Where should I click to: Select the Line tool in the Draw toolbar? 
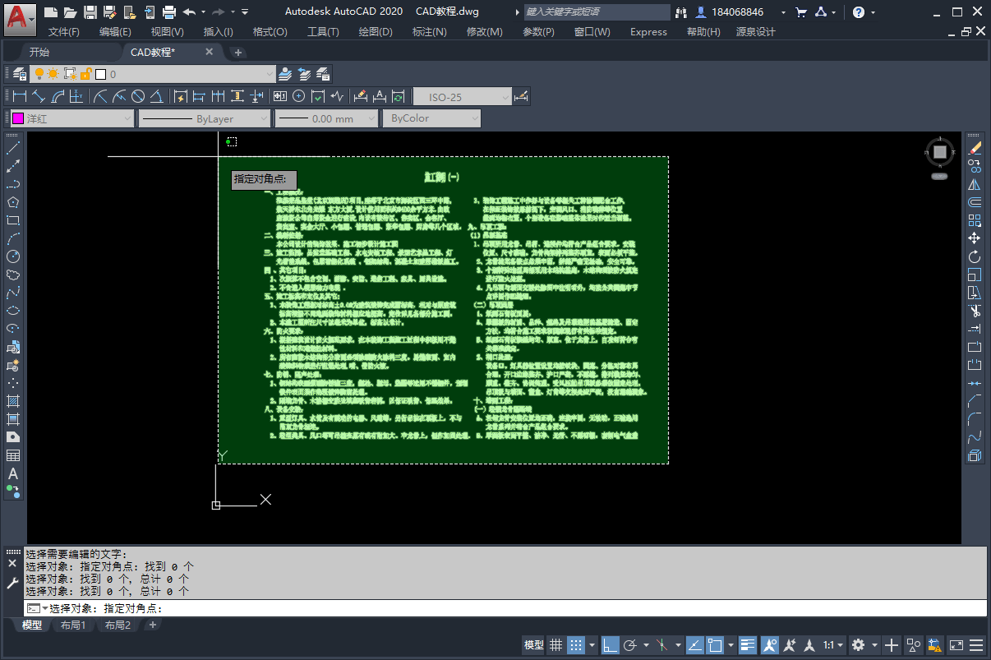(12, 148)
